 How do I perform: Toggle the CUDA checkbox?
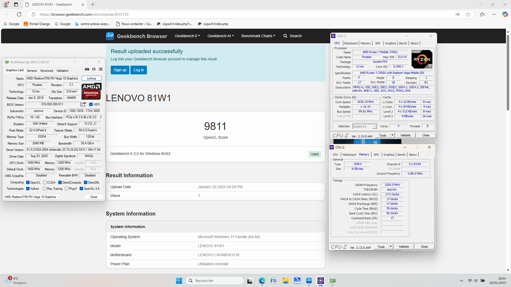(45, 183)
